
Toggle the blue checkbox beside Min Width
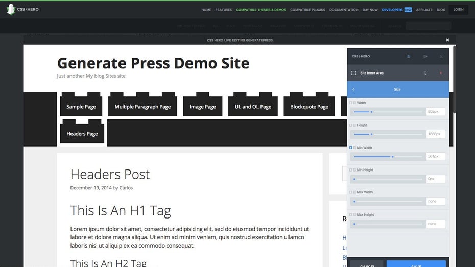click(351, 148)
